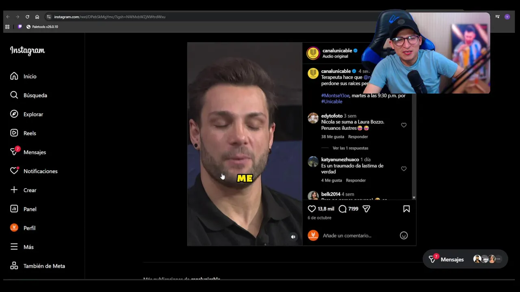Viewport: 520px width, 292px height.
Task: Open the Explorar compass icon
Action: pyautogui.click(x=14, y=114)
